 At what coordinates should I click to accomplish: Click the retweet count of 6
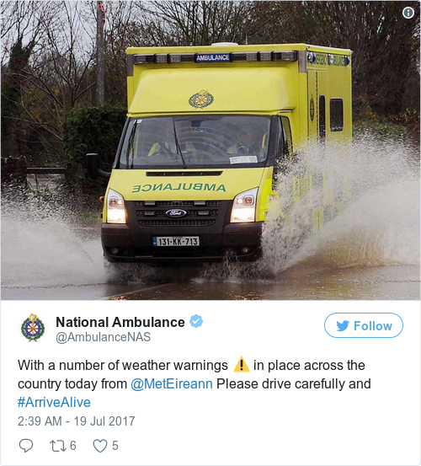point(73,446)
